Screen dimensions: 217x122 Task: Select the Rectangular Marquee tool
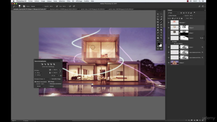[x=161, y=14]
